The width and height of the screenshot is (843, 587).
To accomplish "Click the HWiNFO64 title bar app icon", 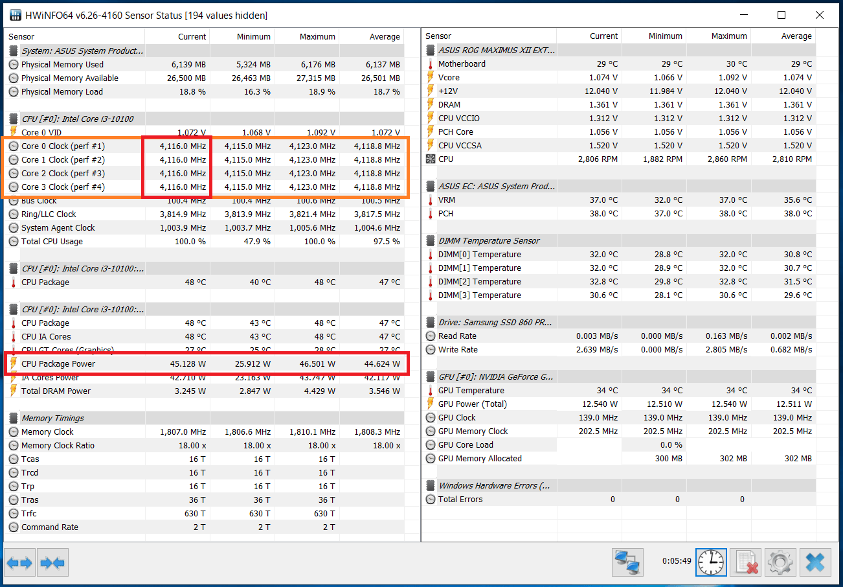I will coord(14,15).
